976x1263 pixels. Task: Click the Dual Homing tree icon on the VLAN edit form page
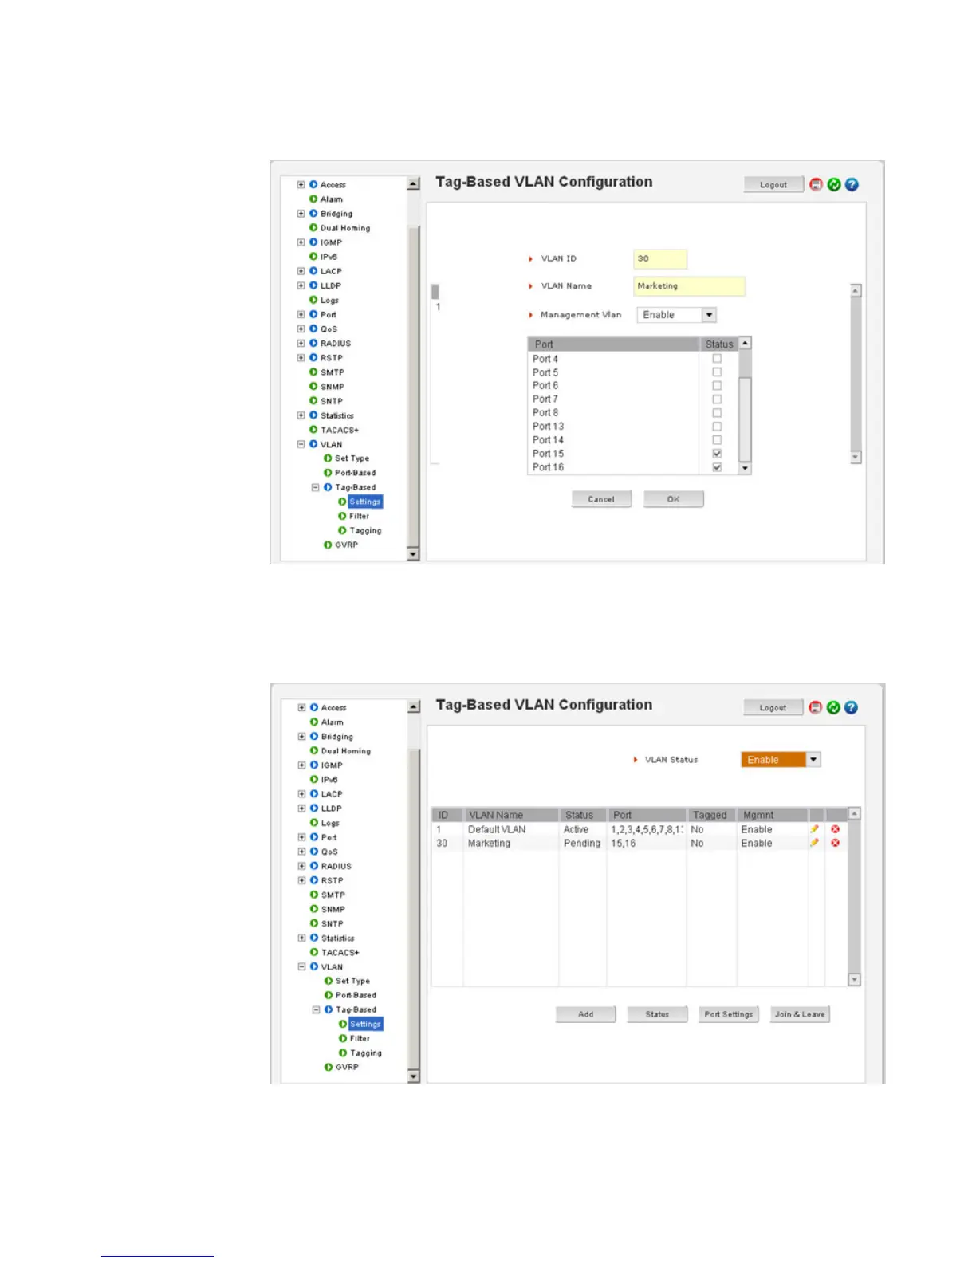(313, 227)
